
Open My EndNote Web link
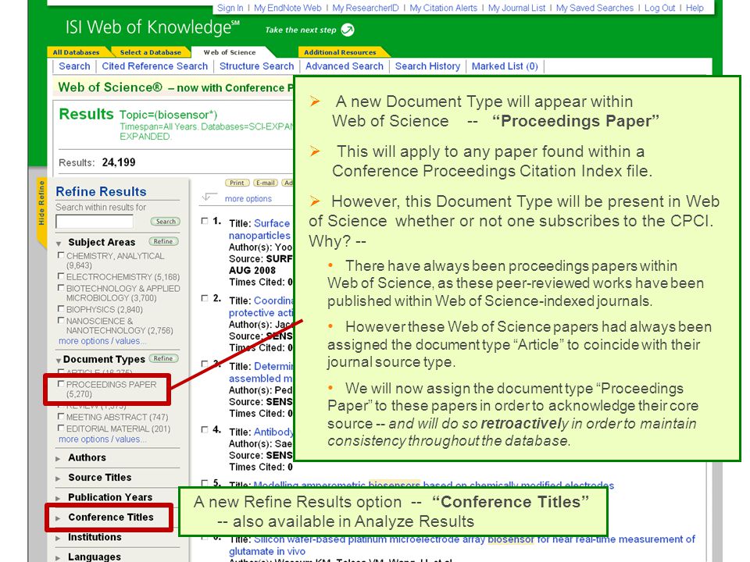(287, 8)
